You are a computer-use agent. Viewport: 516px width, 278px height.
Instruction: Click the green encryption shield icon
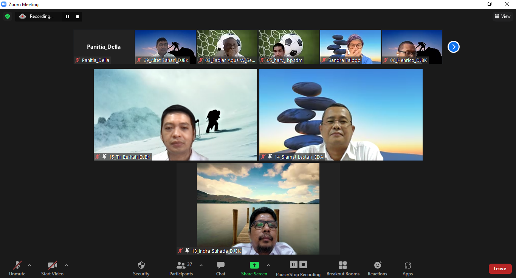(x=7, y=16)
